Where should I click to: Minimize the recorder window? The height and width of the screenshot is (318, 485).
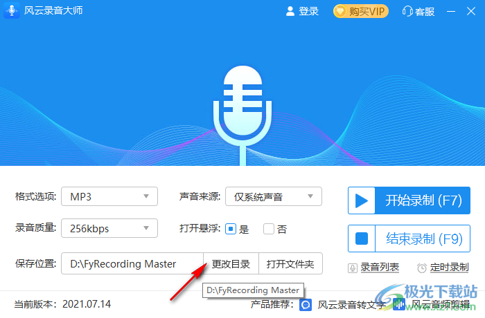(451, 12)
